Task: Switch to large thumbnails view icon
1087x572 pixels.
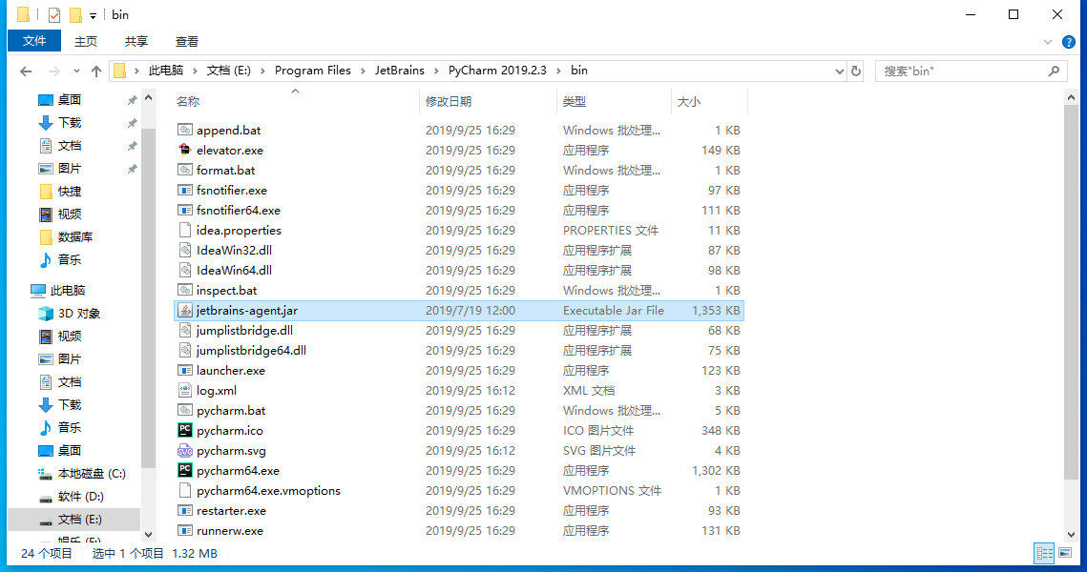Action: [x=1065, y=553]
